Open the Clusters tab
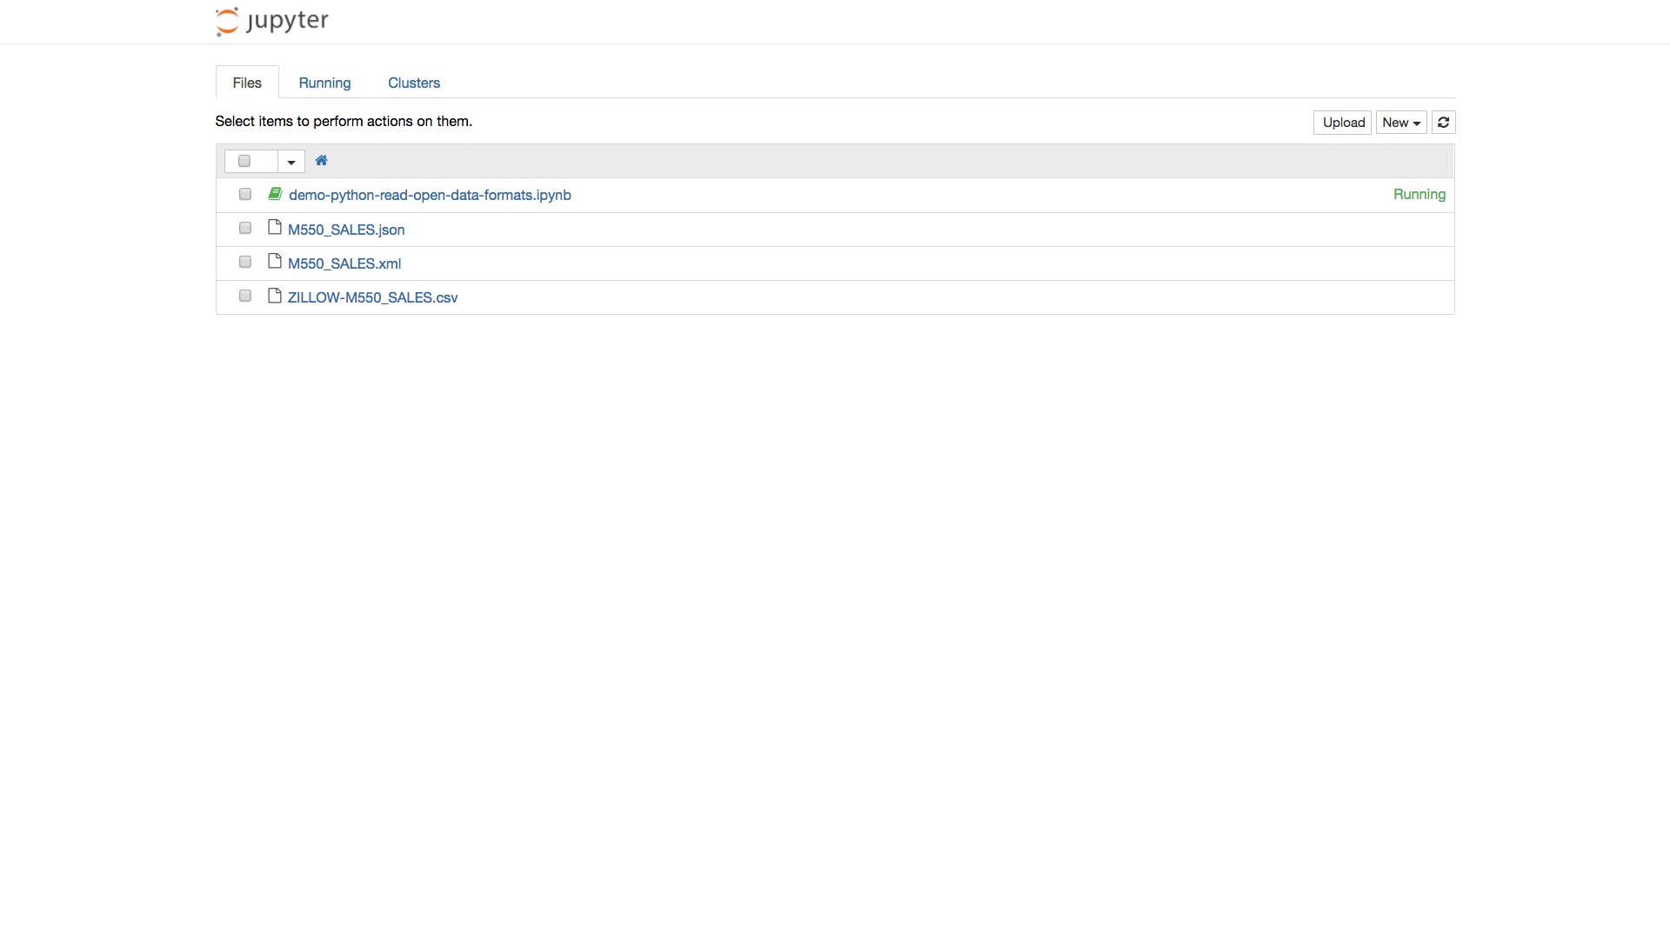This screenshot has width=1670, height=939. (x=413, y=83)
